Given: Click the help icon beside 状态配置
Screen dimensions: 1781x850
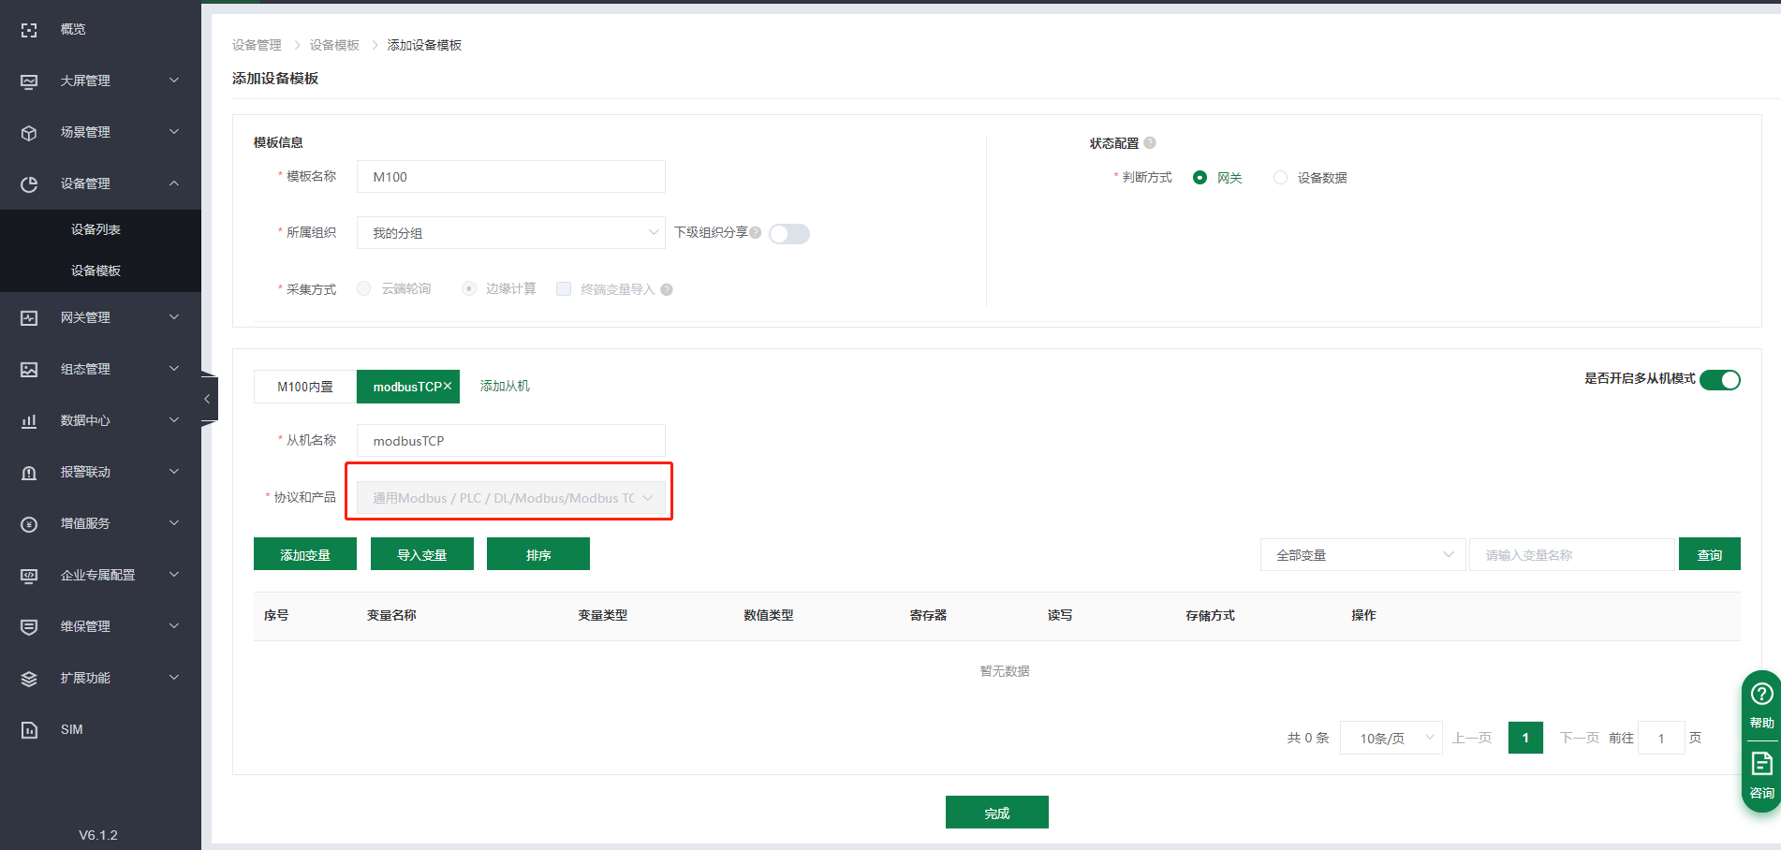Looking at the screenshot, I should click(1150, 143).
